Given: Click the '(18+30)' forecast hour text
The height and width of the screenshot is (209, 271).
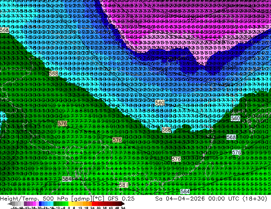Looking at the screenshot, I should coord(255,198).
